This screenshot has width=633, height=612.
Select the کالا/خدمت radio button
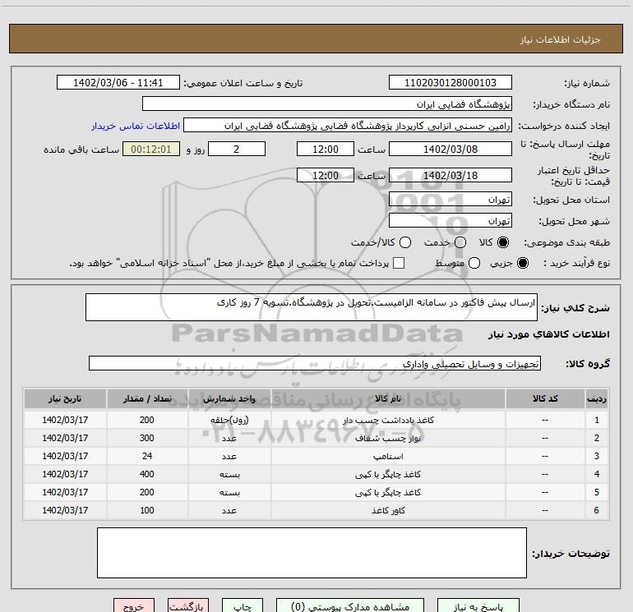(x=405, y=242)
